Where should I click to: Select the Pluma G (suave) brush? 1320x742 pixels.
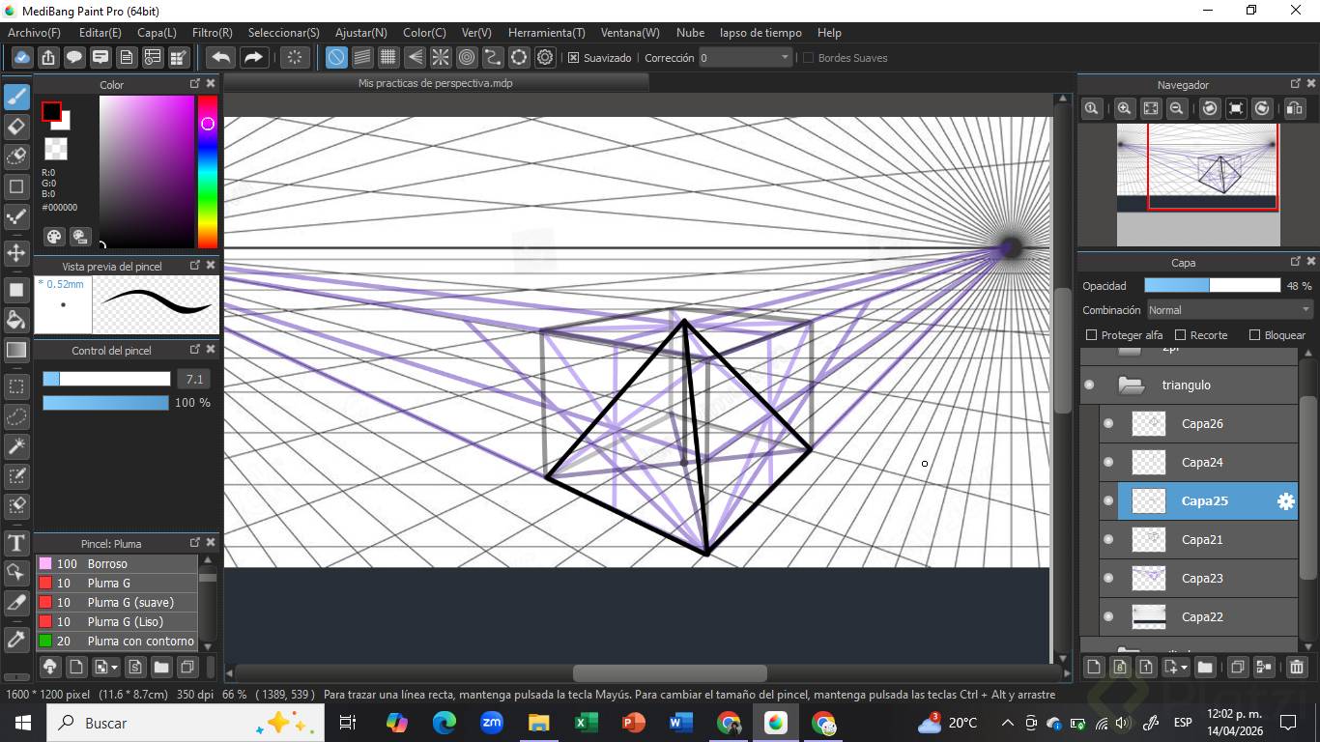click(x=129, y=603)
